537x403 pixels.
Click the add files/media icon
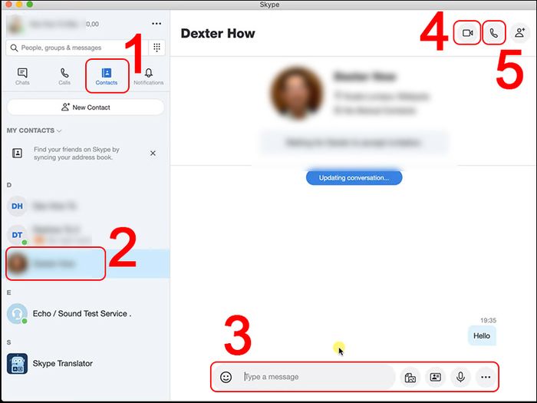point(410,378)
